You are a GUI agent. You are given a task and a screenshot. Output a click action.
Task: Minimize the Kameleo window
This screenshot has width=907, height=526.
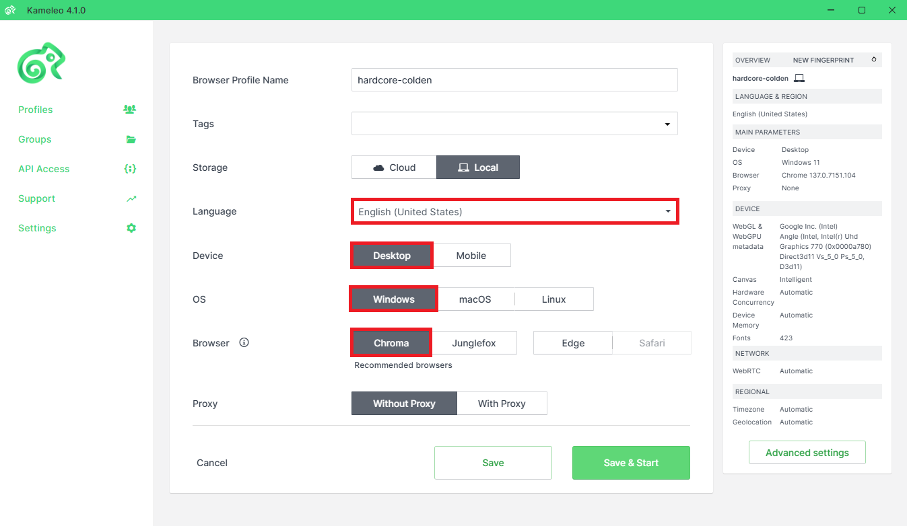[x=830, y=10]
